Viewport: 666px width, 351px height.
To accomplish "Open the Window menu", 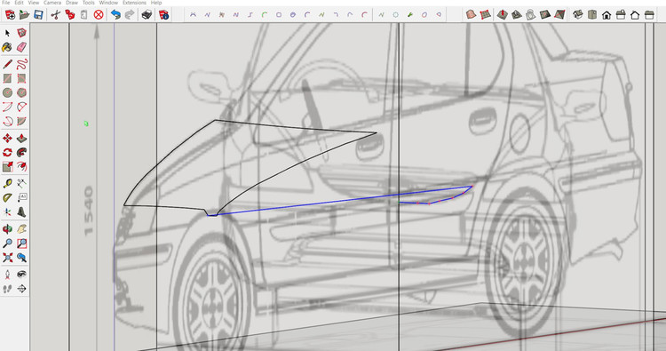I will [x=108, y=3].
